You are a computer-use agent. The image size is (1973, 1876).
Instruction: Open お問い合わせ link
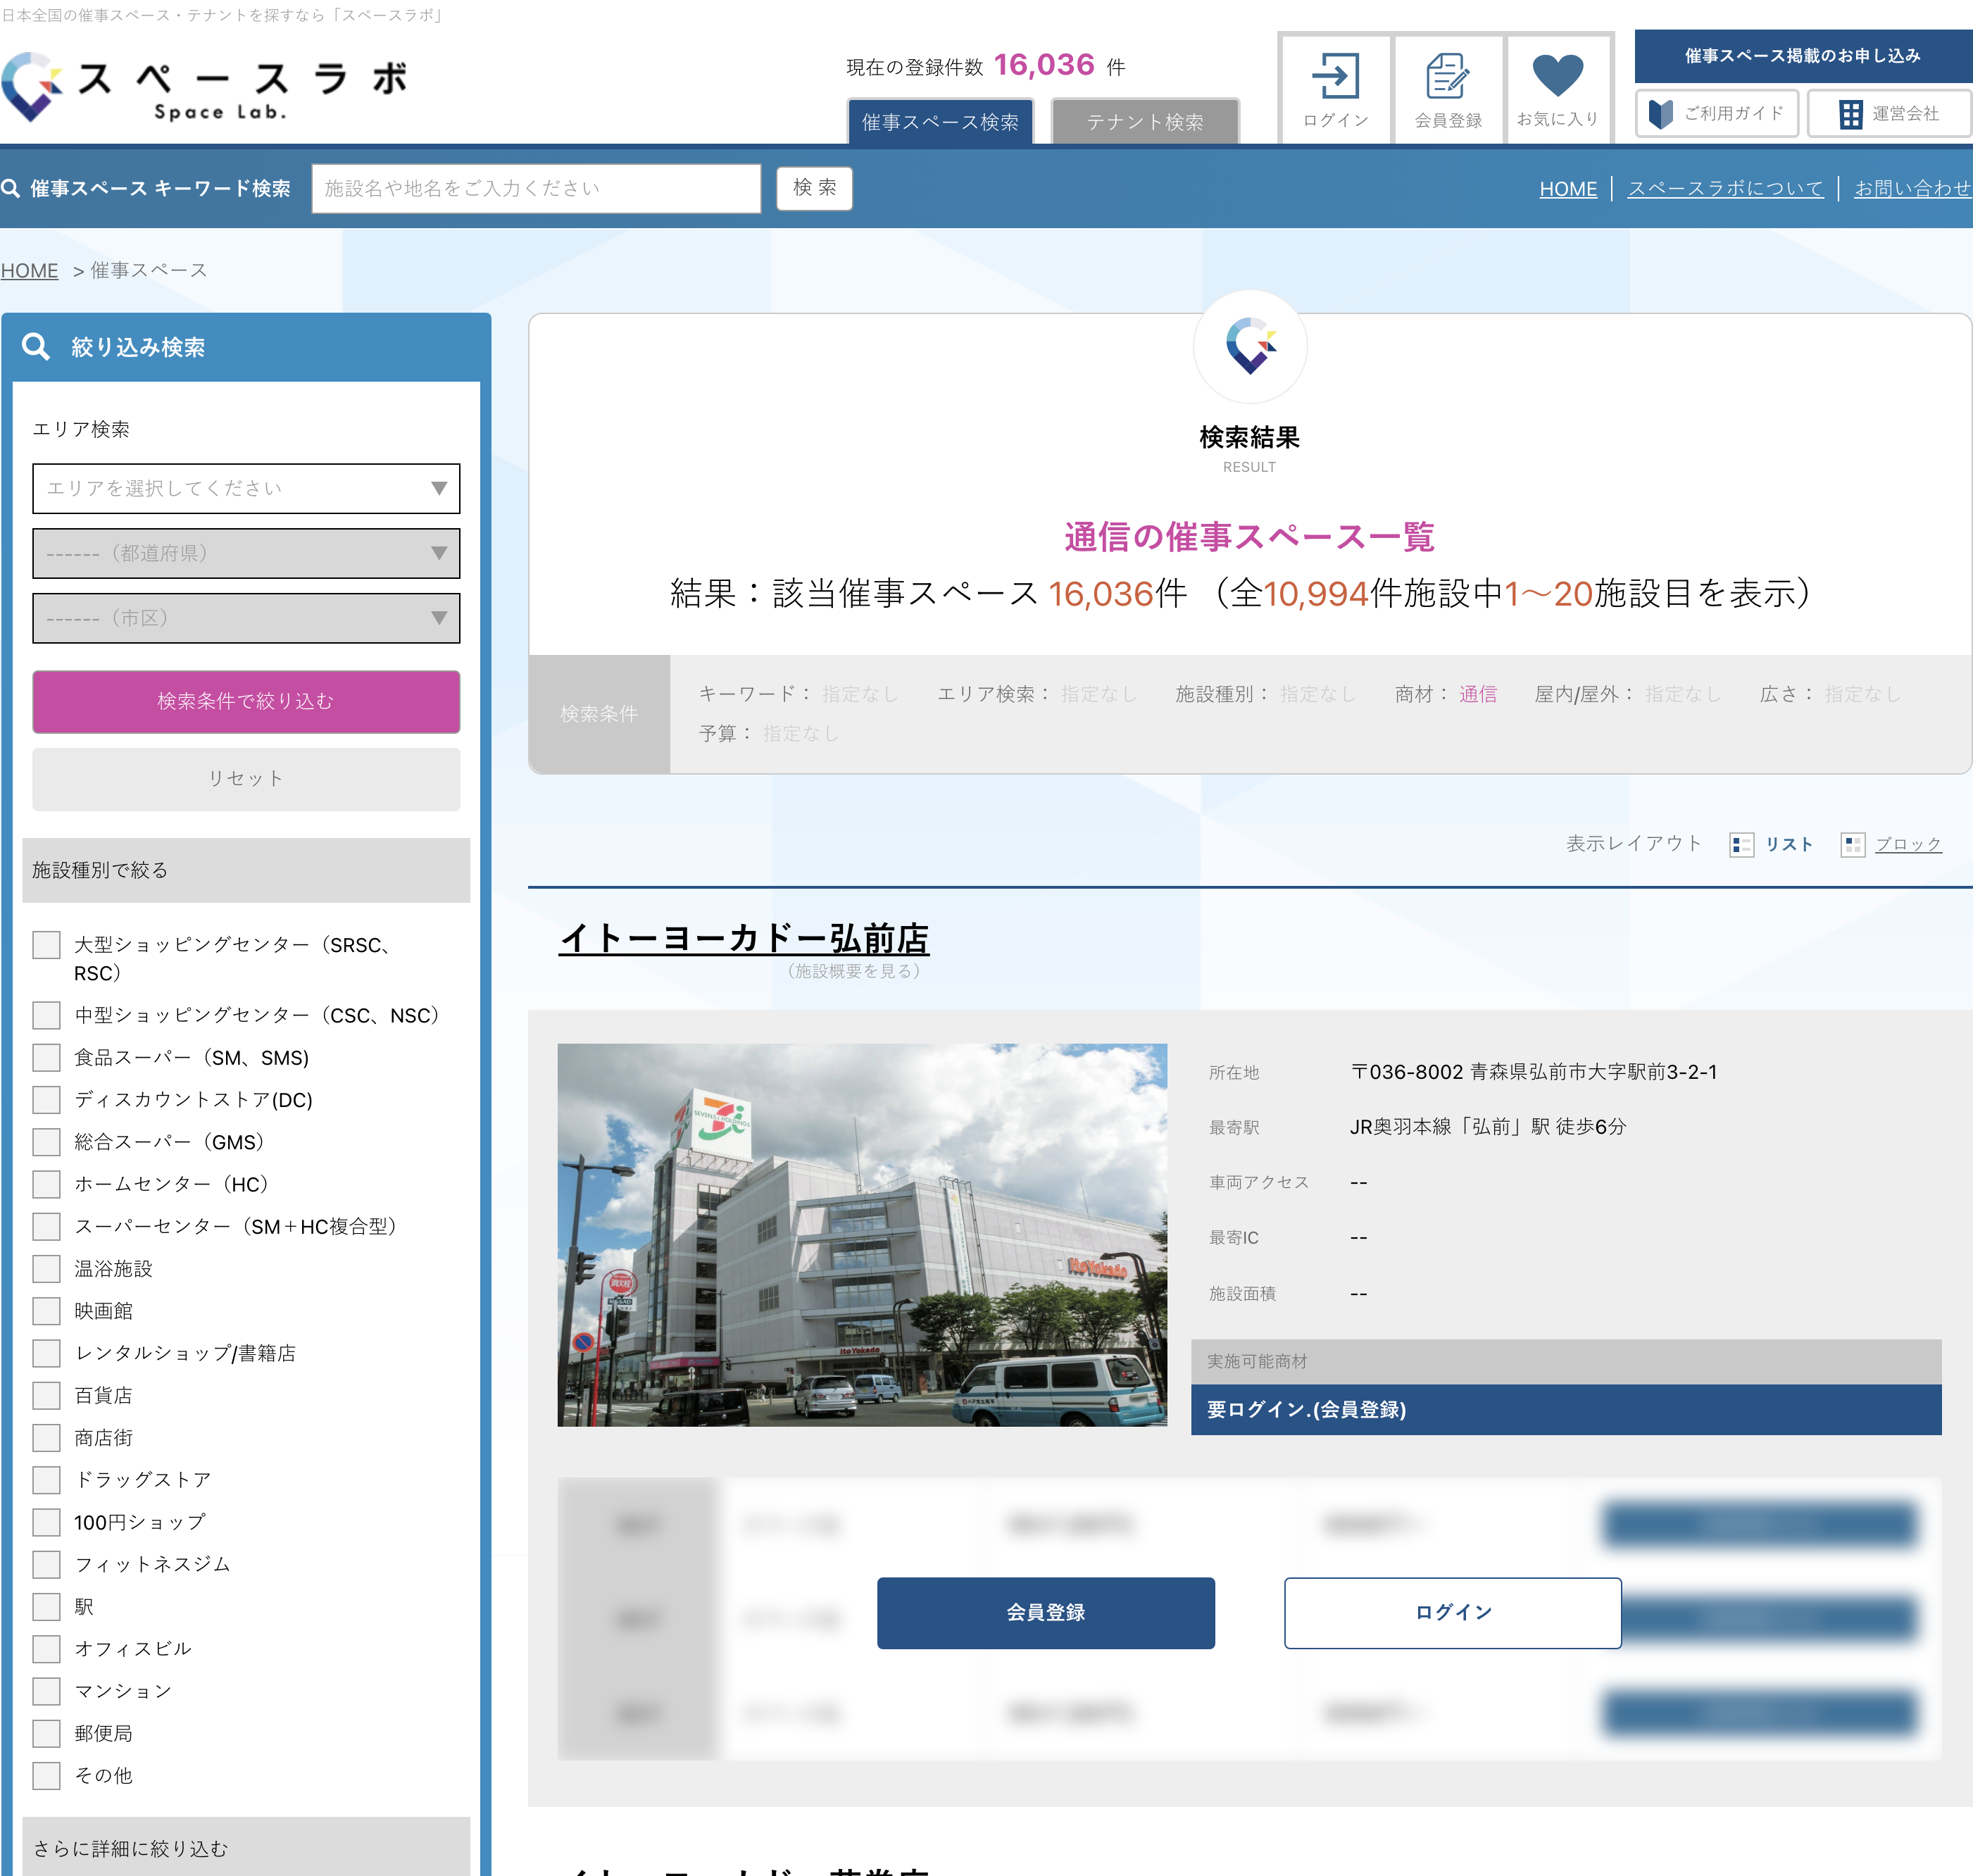tap(1912, 188)
